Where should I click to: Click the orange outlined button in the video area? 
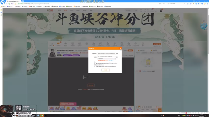[91, 85]
